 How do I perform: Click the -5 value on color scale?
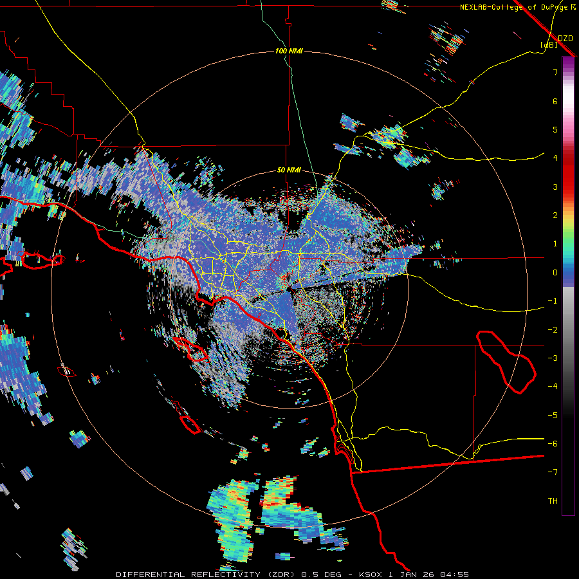pyautogui.click(x=553, y=415)
